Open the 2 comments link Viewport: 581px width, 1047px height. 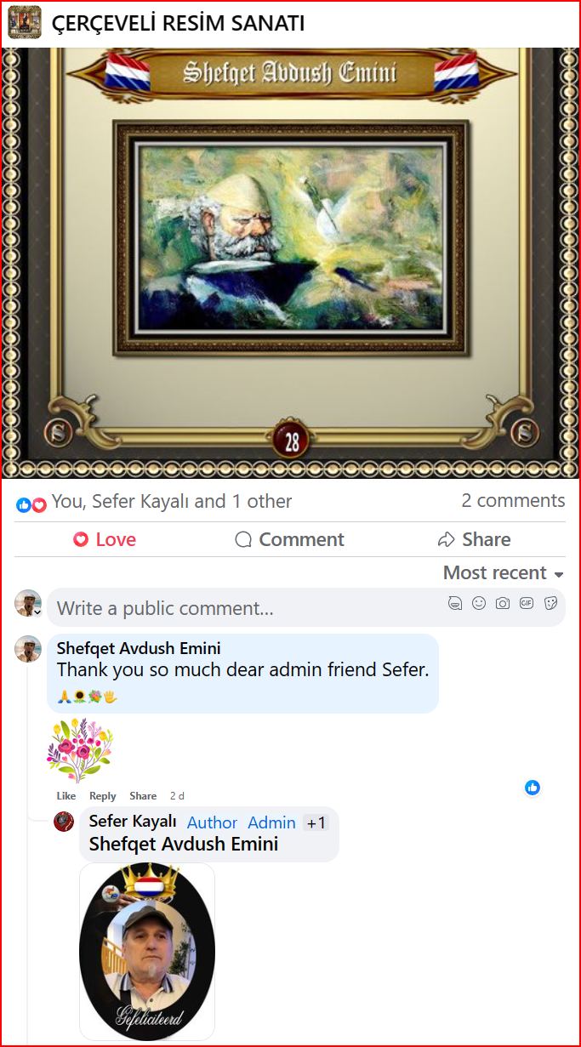pyautogui.click(x=513, y=501)
